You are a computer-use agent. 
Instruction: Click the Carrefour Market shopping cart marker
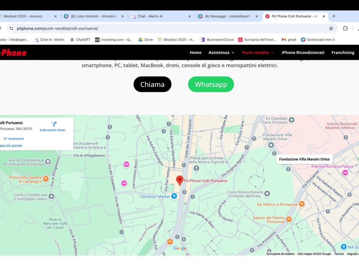(x=174, y=196)
